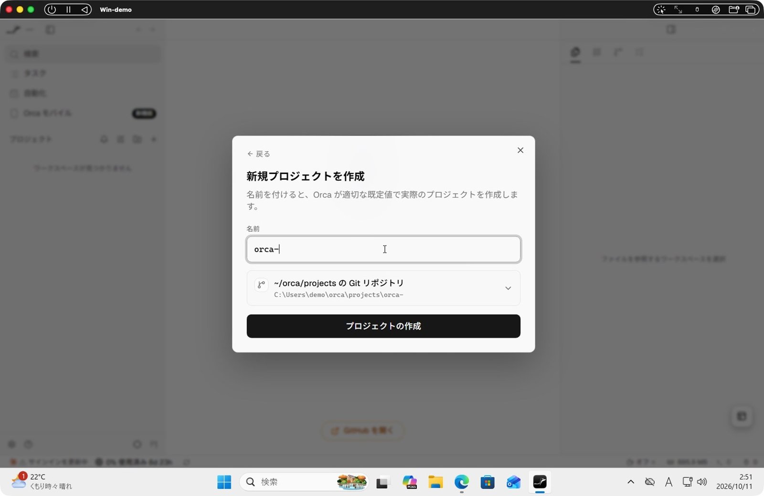Viewport: 764px width, 496px height.
Task: Select Orca モバイル in the left sidebar
Action: click(x=84, y=113)
